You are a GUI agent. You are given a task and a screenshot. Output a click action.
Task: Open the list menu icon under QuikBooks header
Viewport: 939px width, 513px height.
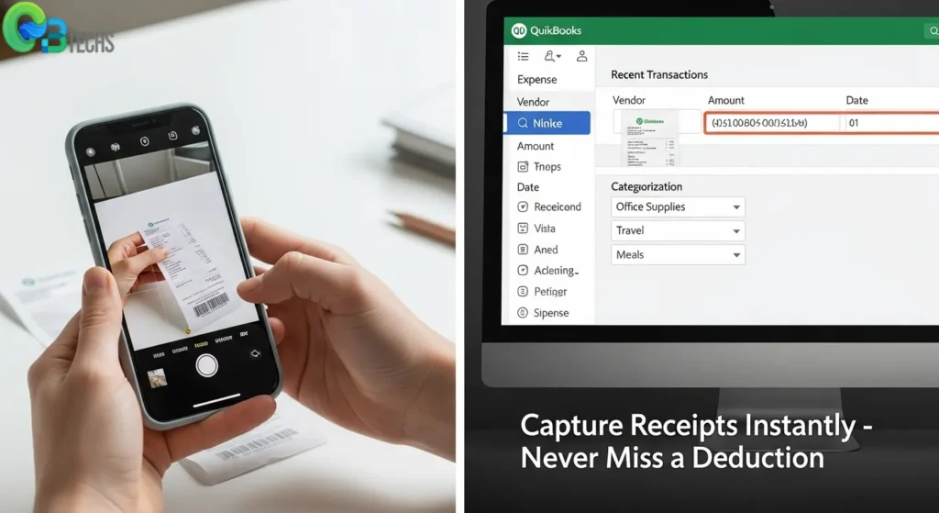523,56
